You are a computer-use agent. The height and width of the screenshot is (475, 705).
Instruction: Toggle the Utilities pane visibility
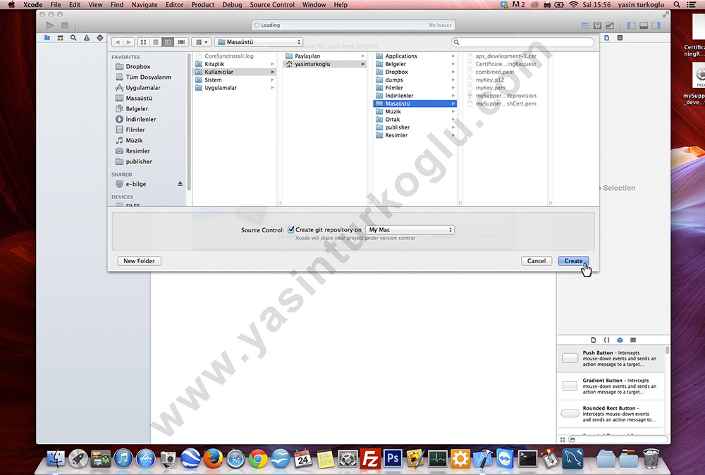pyautogui.click(x=656, y=25)
